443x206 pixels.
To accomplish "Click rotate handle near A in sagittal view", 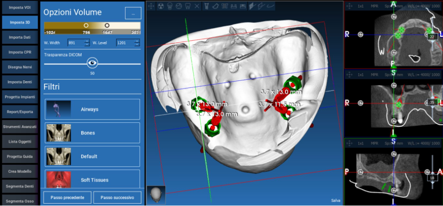I will coord(428,172).
